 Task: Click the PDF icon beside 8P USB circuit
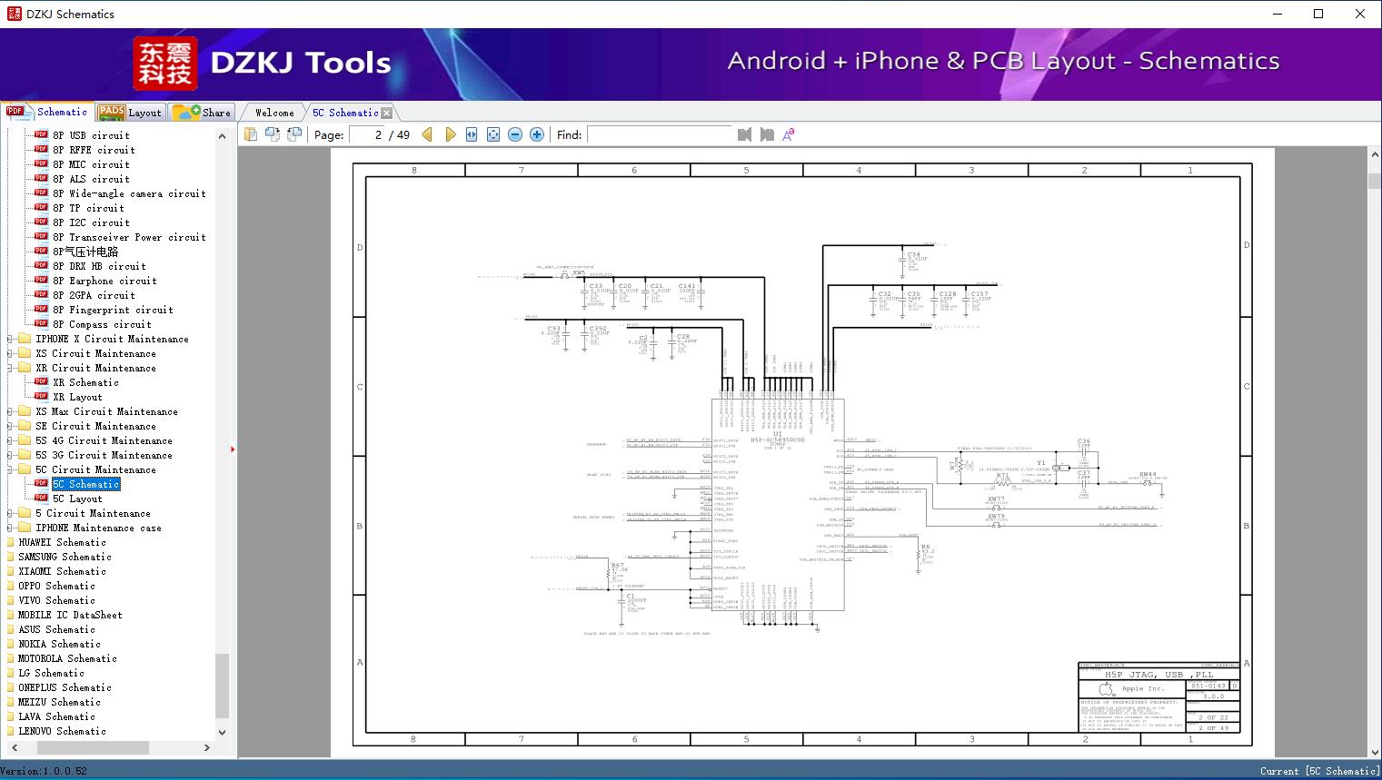pyautogui.click(x=41, y=135)
